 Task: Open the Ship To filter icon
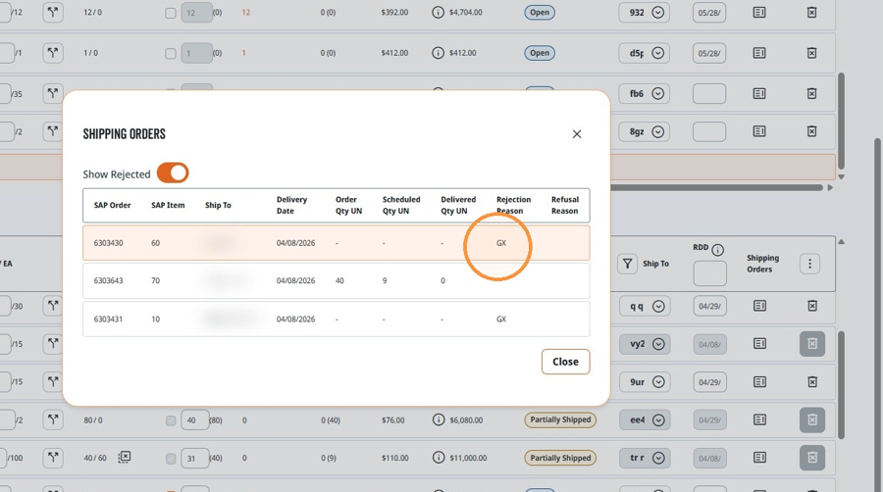(627, 264)
